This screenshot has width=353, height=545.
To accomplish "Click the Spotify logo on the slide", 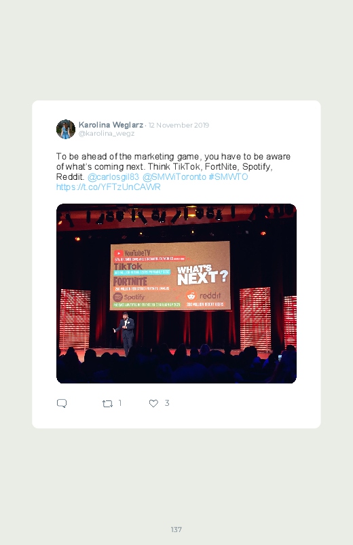I will pos(129,297).
